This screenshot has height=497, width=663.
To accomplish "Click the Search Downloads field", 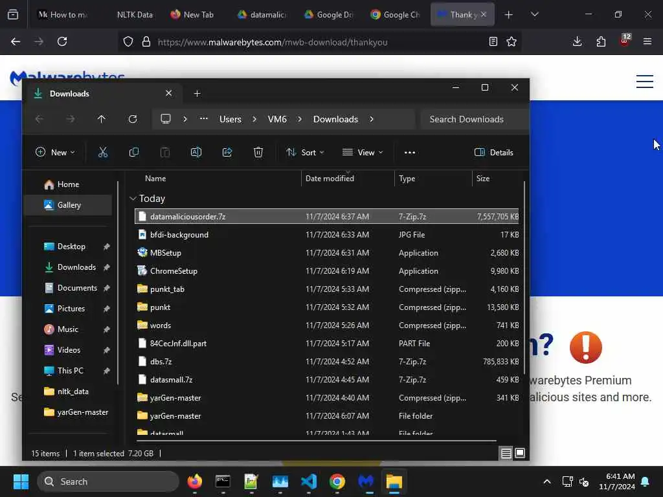I will [475, 119].
